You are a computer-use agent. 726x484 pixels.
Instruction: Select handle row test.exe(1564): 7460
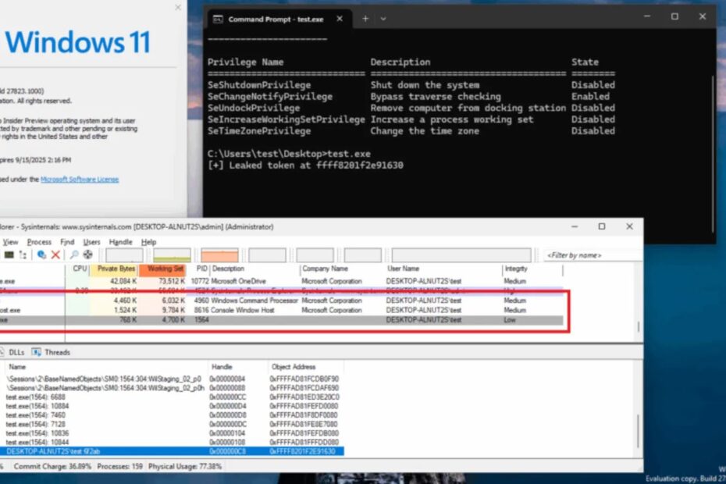pyautogui.click(x=173, y=415)
